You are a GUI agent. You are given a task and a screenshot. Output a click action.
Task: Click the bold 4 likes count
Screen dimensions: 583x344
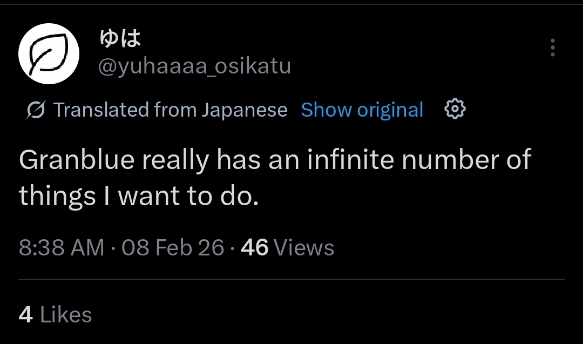click(x=25, y=315)
